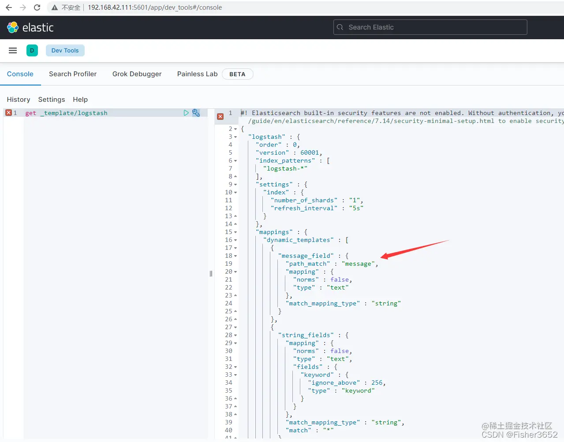Focus the Search Elastic field

click(430, 27)
